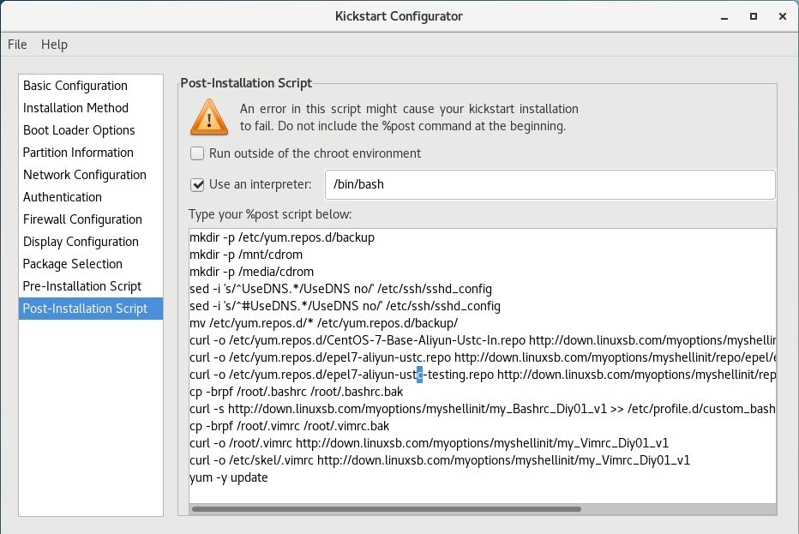799x534 pixels.
Task: Click the warning triangle icon
Action: pyautogui.click(x=208, y=117)
